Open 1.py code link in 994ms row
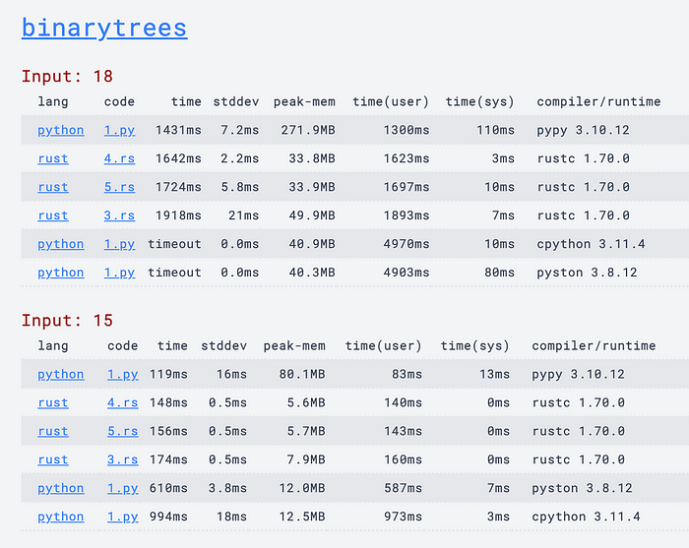Screen dimensions: 689x548 pos(123,517)
